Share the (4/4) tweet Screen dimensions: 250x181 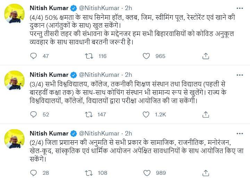[206, 56]
